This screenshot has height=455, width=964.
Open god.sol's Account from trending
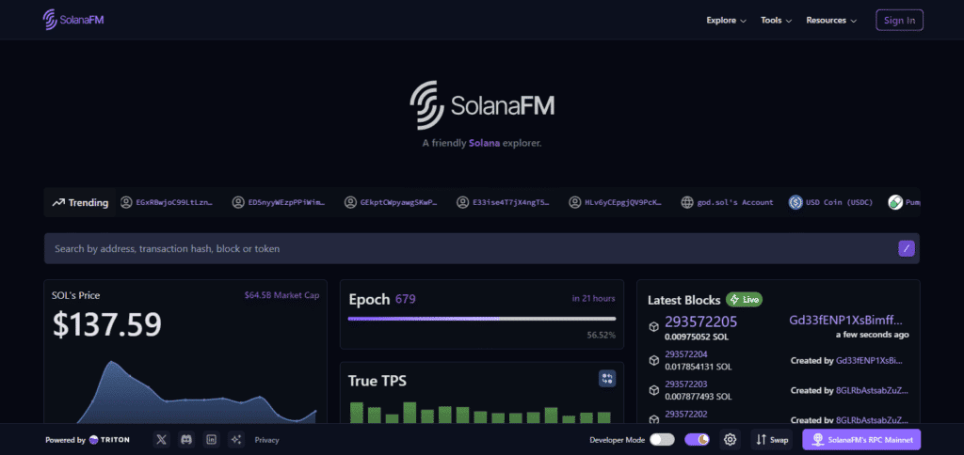click(x=728, y=202)
